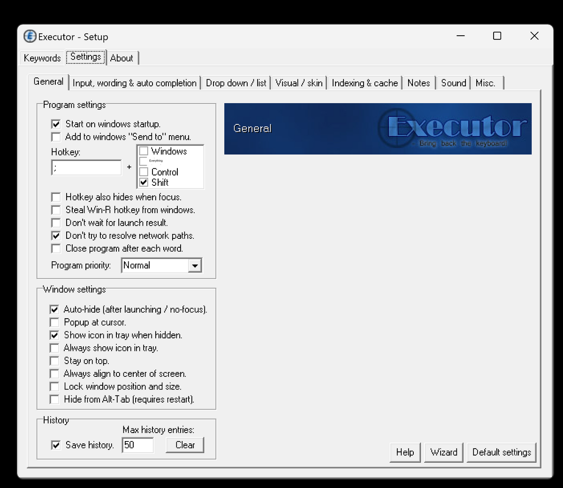This screenshot has height=488, width=563.
Task: Uncheck the Shift hotkey modifier
Action: pos(144,182)
